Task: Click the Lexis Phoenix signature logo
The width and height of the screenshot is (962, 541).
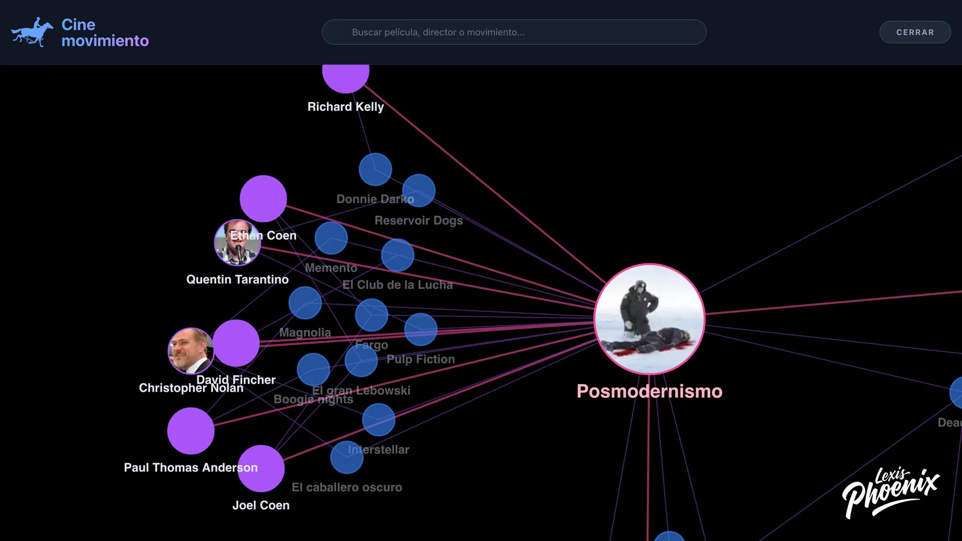Action: pos(890,493)
